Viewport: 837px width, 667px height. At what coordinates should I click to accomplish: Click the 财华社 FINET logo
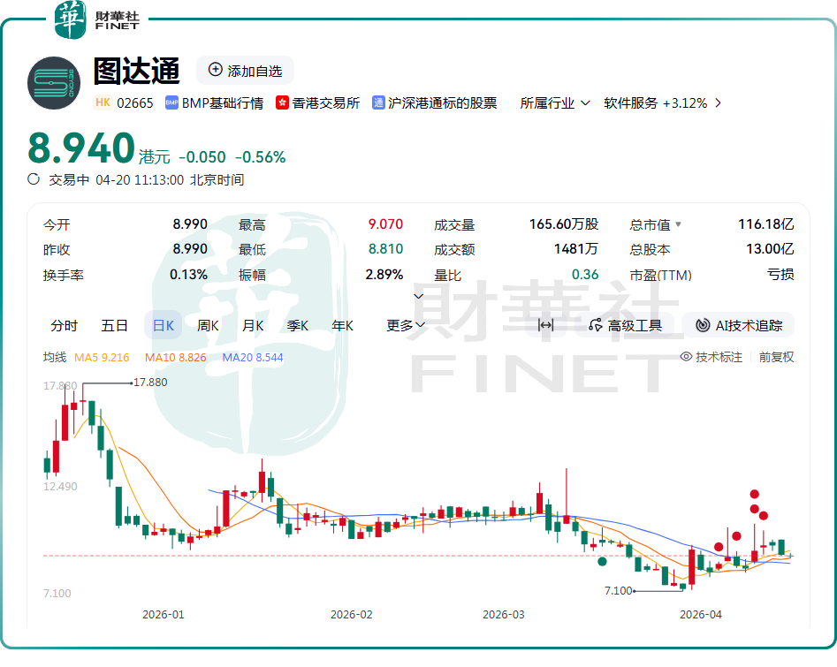coord(94,19)
